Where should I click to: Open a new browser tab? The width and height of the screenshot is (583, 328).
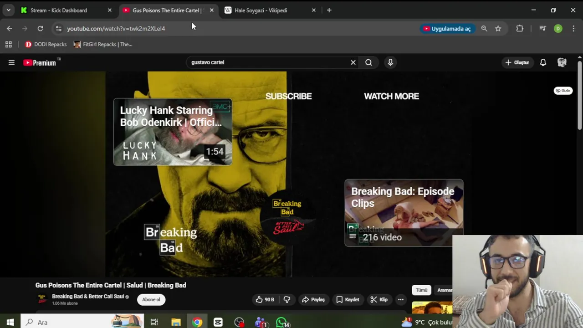[x=329, y=10]
